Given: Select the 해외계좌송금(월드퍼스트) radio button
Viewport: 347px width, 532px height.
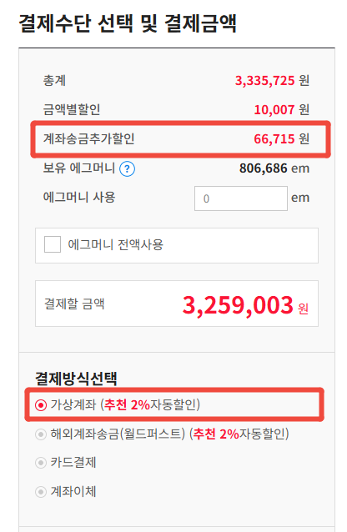Looking at the screenshot, I should tap(41, 434).
